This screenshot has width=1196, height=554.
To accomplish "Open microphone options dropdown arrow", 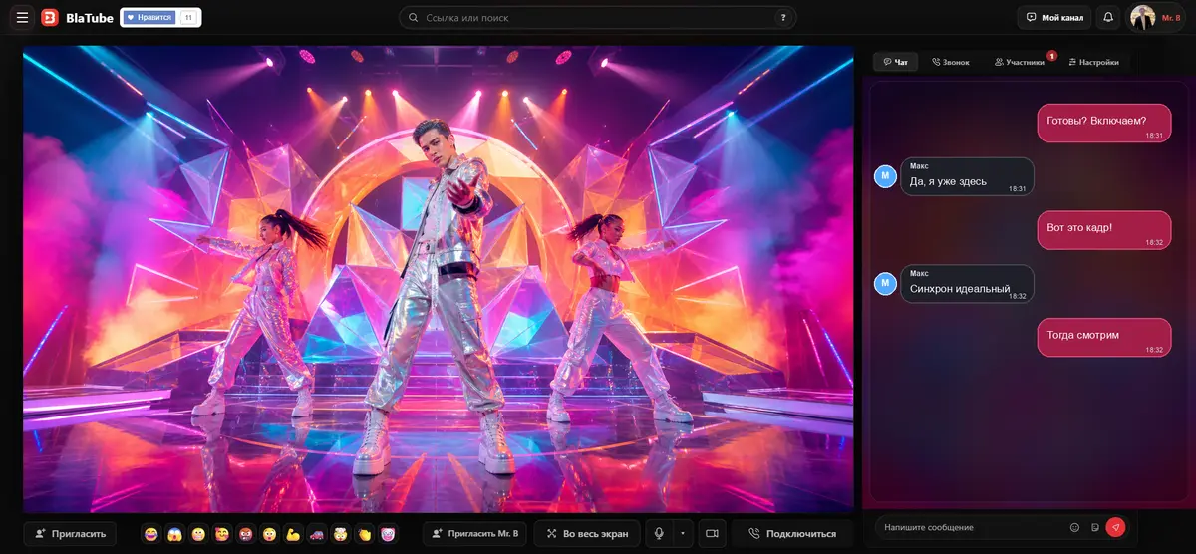I will tap(683, 534).
